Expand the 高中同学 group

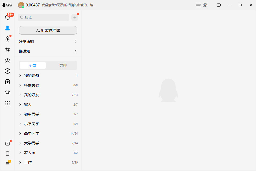[32, 133]
